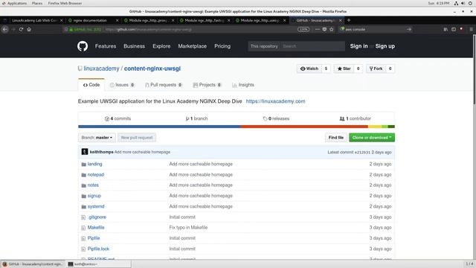476x268 pixels.
Task: Open the Branch: master dropdown
Action: [x=97, y=138]
